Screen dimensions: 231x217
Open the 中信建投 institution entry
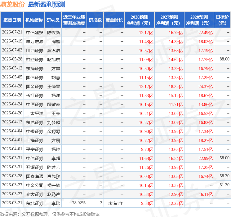35,33
